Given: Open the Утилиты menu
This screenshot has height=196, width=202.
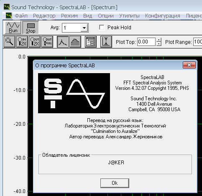Looking at the screenshot, I should [x=129, y=16].
